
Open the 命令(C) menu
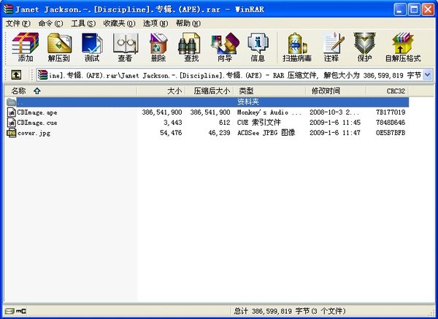pyautogui.click(x=50, y=23)
